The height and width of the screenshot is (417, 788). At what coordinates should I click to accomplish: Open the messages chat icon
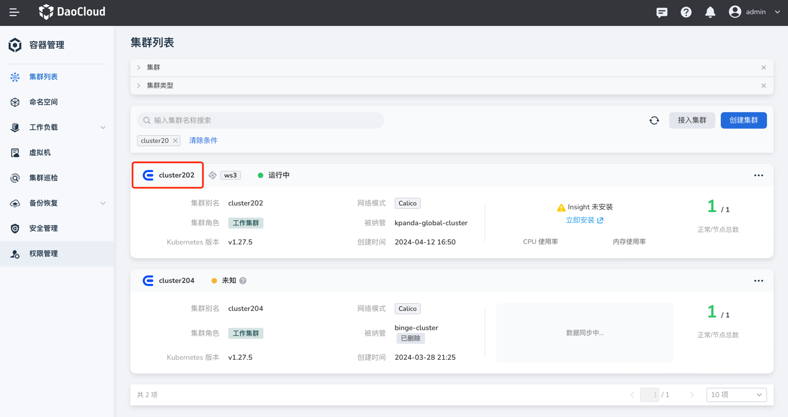click(x=662, y=12)
